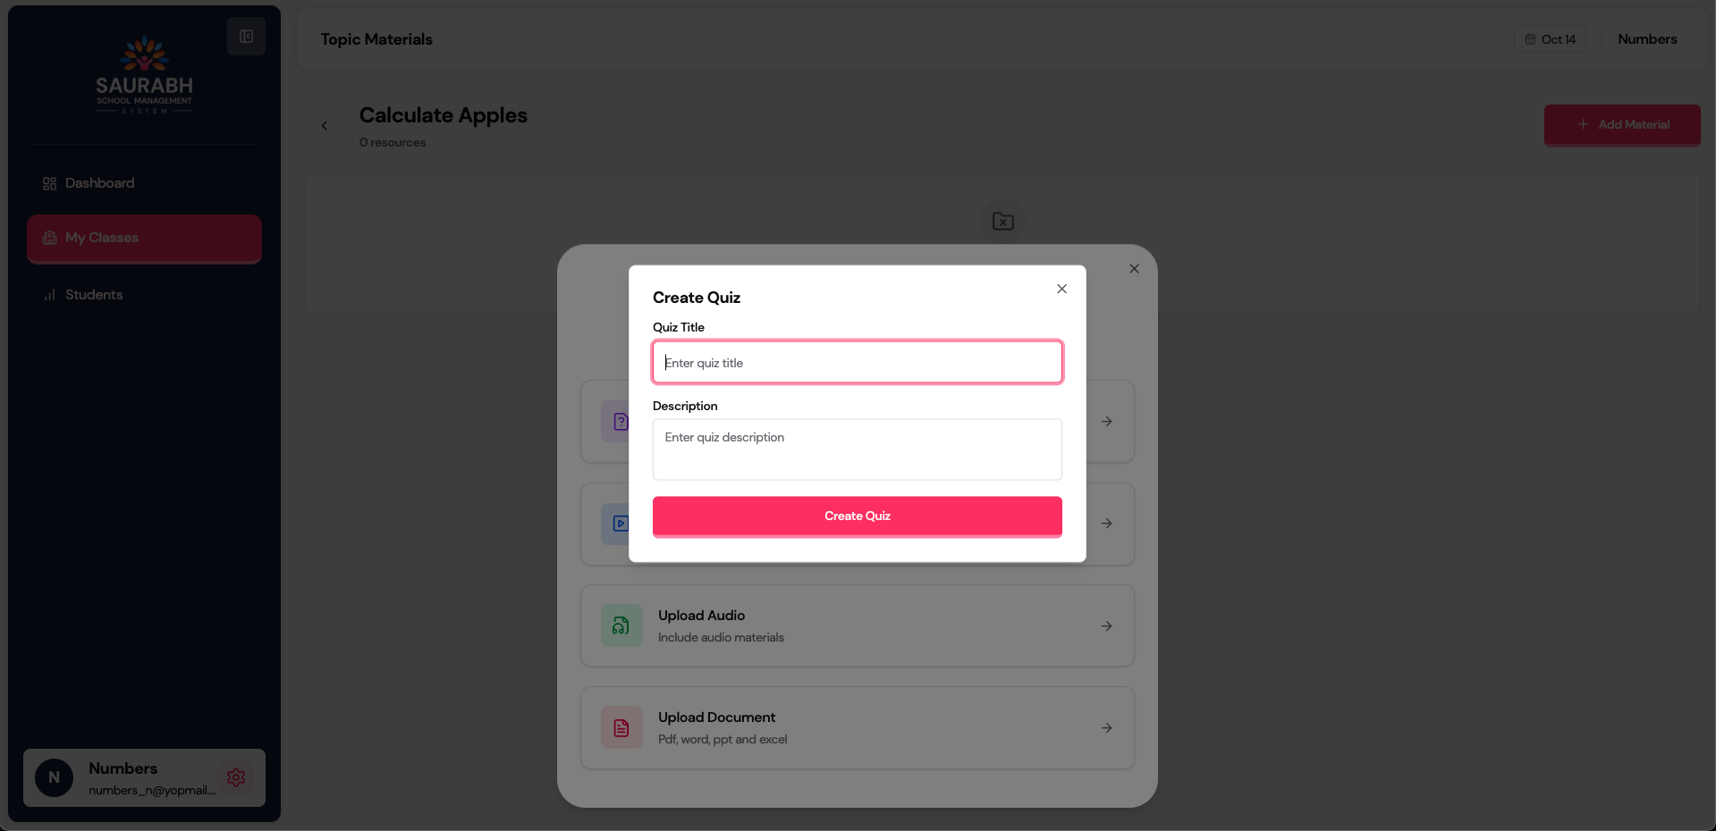Click the quiz Description text area
This screenshot has height=831, width=1716.
[857, 449]
